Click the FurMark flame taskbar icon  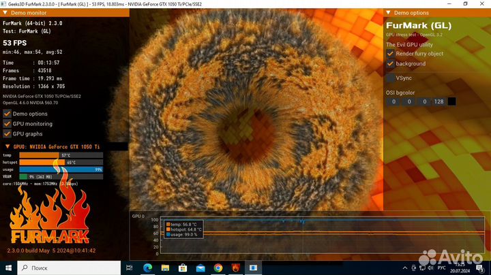(235, 269)
